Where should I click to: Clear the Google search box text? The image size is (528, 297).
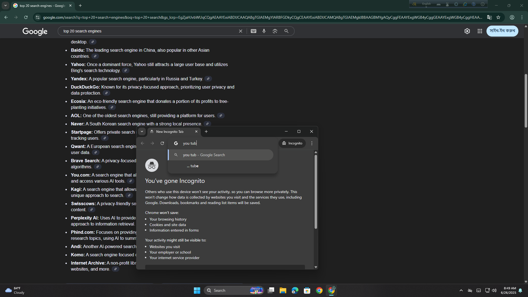(241, 31)
